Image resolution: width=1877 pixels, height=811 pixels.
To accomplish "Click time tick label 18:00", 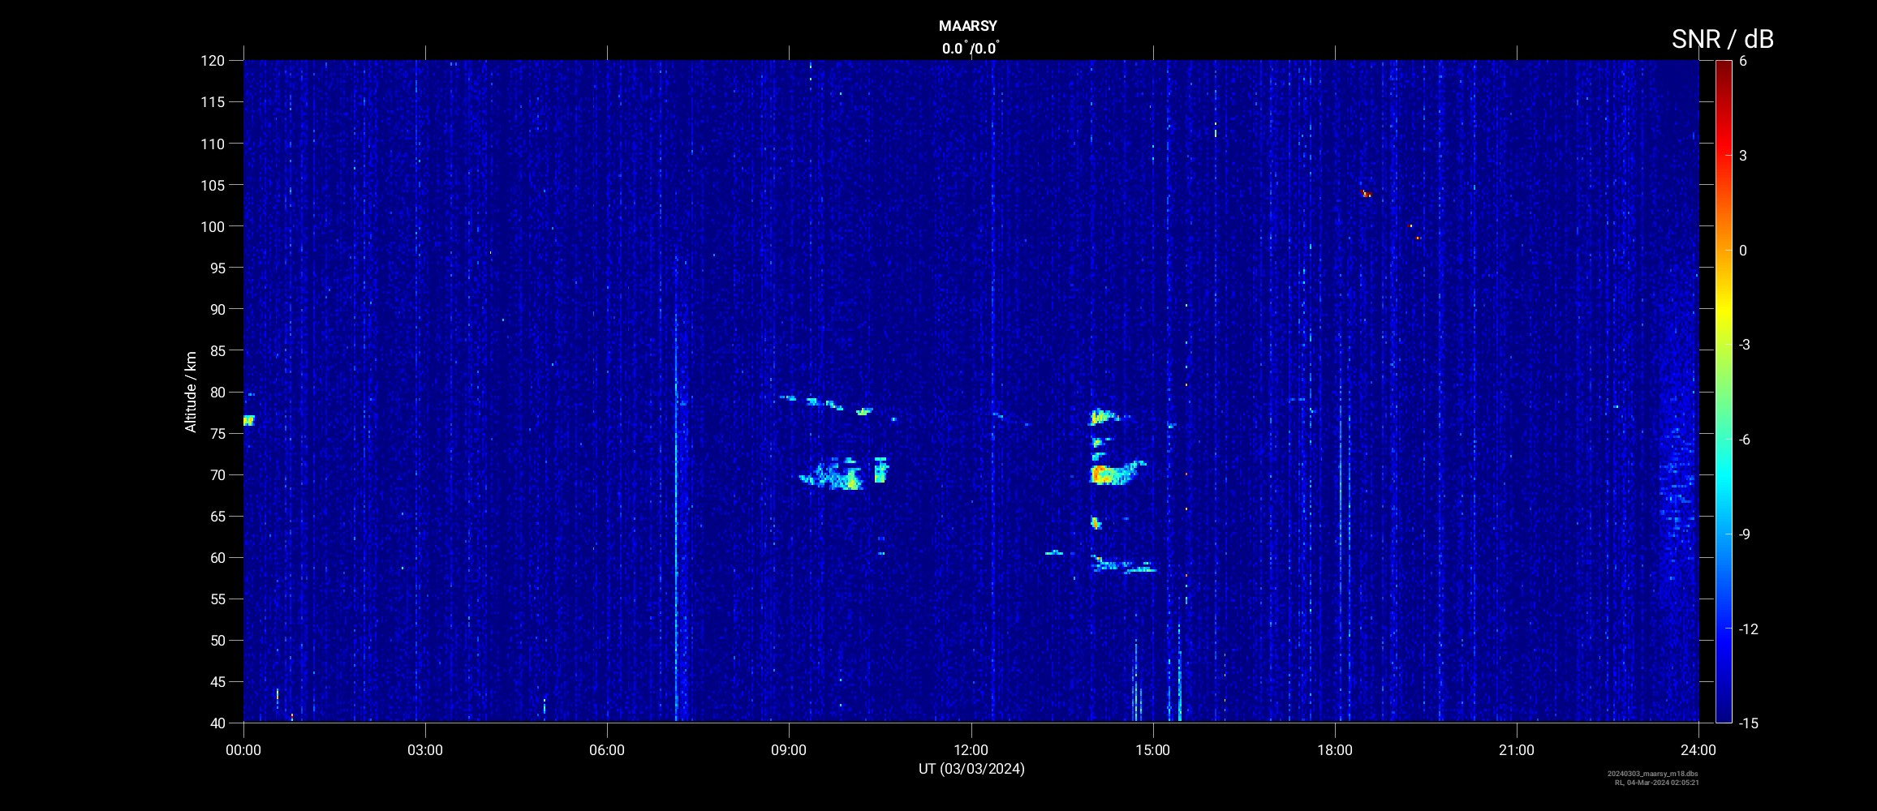I will tap(1335, 750).
